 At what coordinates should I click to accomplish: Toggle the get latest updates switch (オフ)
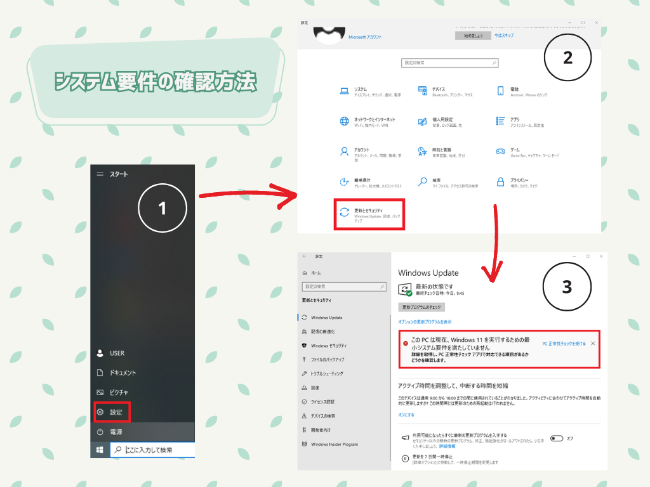pos(557,438)
